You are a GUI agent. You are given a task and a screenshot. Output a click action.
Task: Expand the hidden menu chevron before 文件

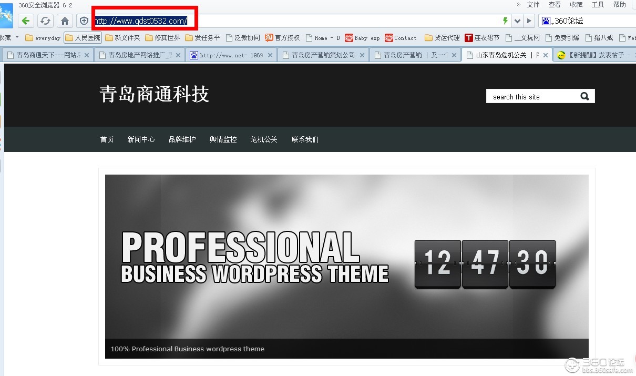coord(518,4)
